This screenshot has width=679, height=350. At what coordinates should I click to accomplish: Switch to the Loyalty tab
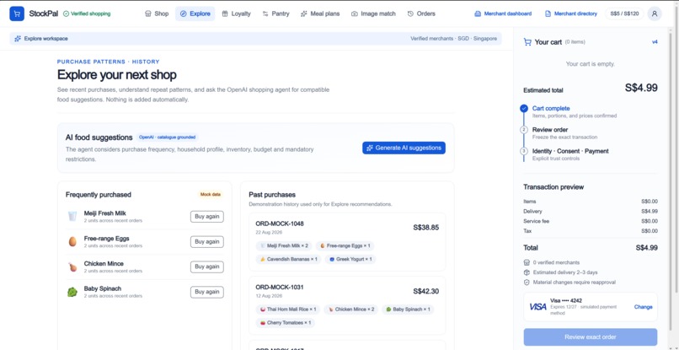(x=236, y=13)
